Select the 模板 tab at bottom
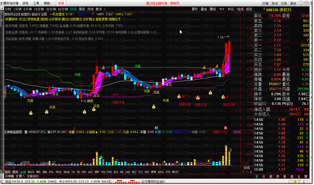The image size is (314, 185). click(15, 172)
